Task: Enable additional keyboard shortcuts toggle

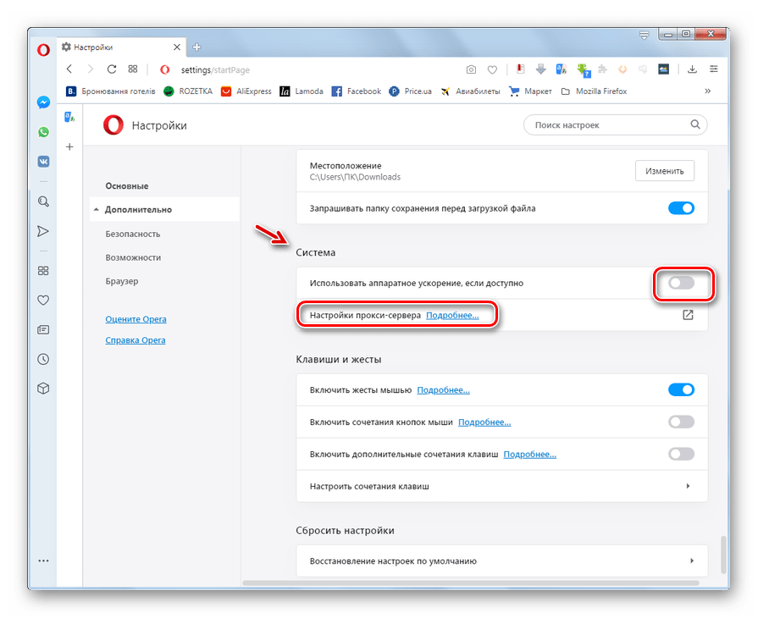Action: [x=681, y=454]
